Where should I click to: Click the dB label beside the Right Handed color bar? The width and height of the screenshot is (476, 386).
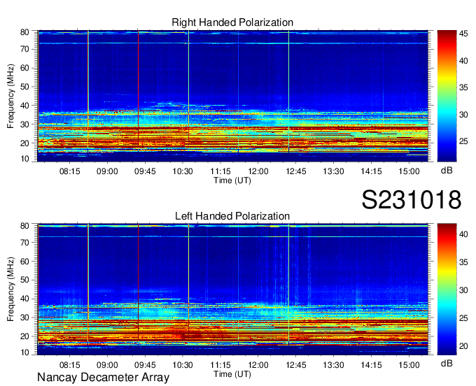click(x=447, y=171)
